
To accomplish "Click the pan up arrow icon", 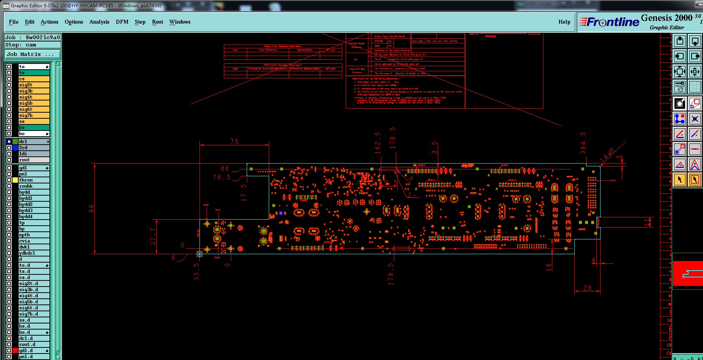I will click(680, 41).
